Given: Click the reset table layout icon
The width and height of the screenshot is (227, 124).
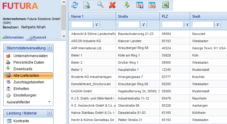Looking at the screenshot, I should [152, 5].
